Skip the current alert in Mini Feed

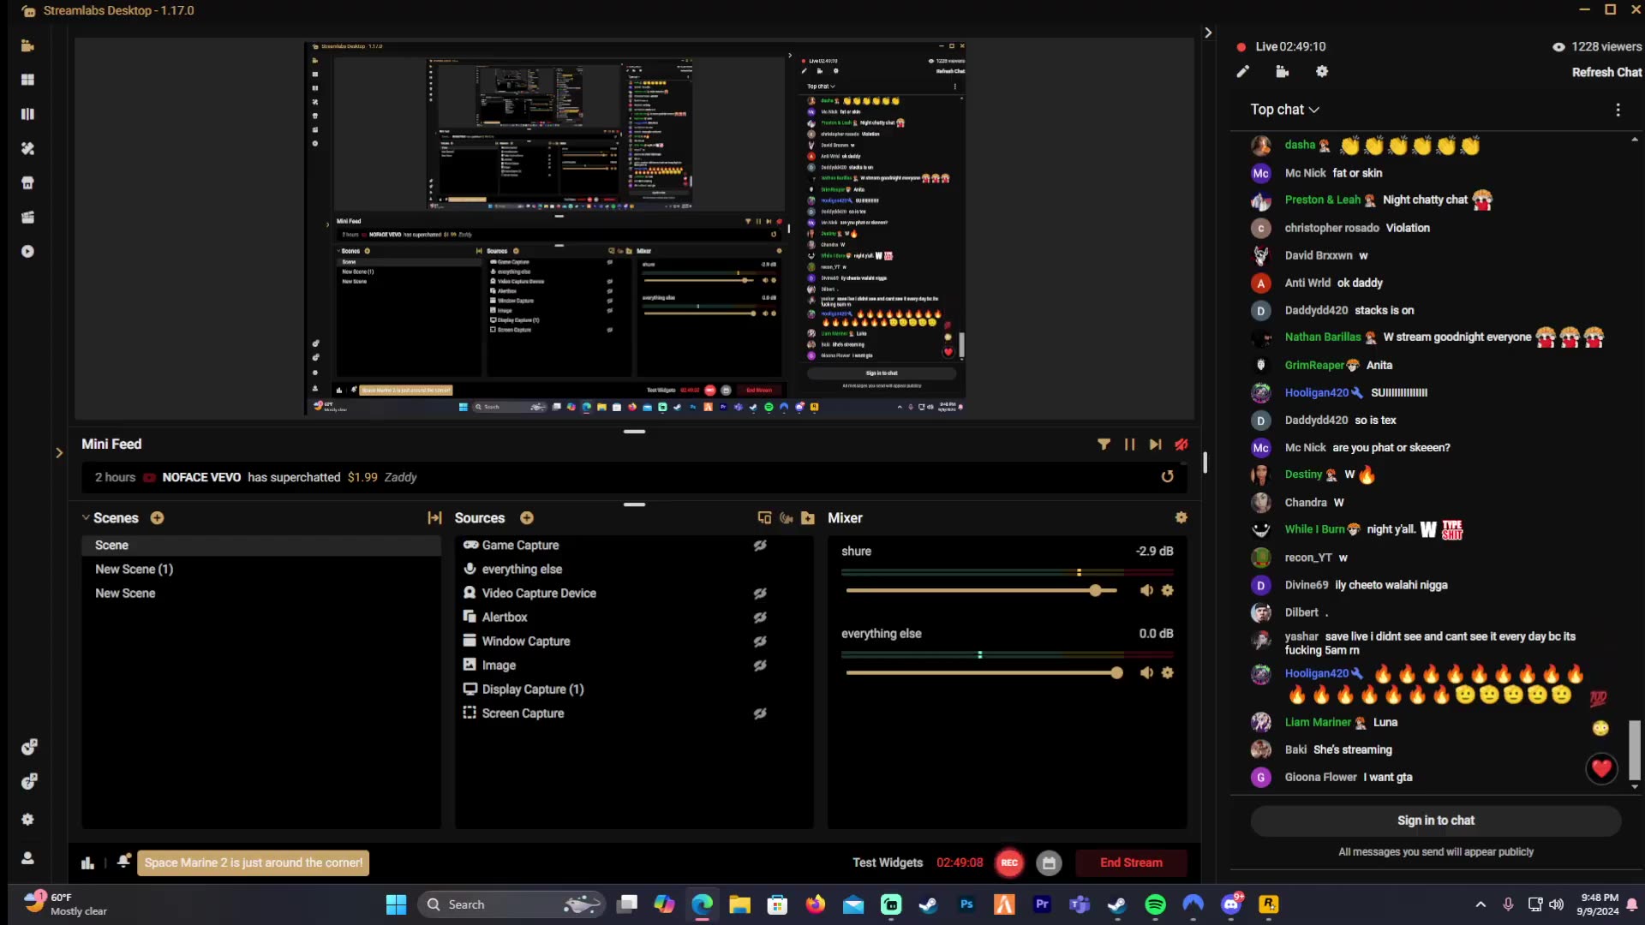pos(1155,444)
